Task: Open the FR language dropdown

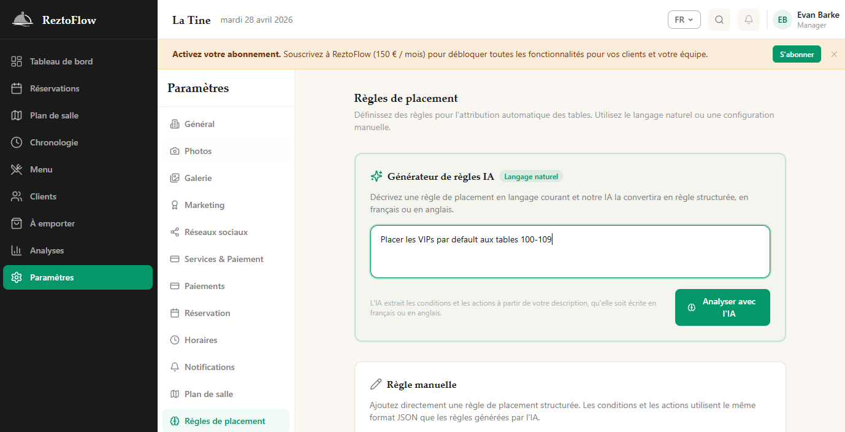Action: point(684,20)
